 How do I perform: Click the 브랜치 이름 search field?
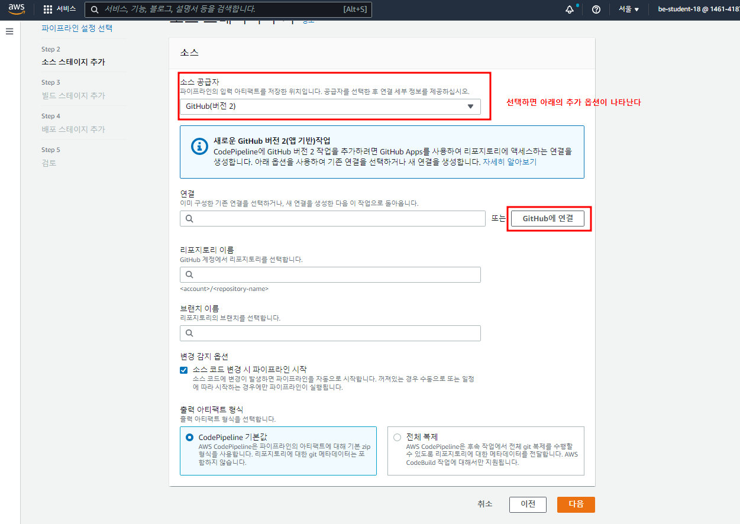coord(330,333)
